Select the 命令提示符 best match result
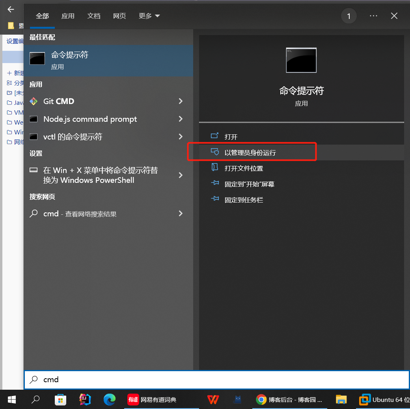The height and width of the screenshot is (409, 410). pos(108,60)
